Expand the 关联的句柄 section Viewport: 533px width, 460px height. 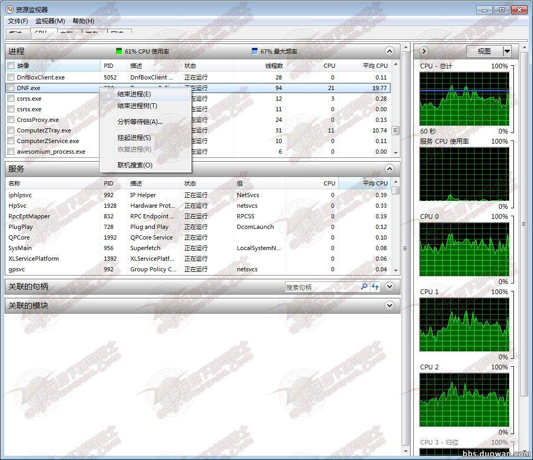(389, 287)
